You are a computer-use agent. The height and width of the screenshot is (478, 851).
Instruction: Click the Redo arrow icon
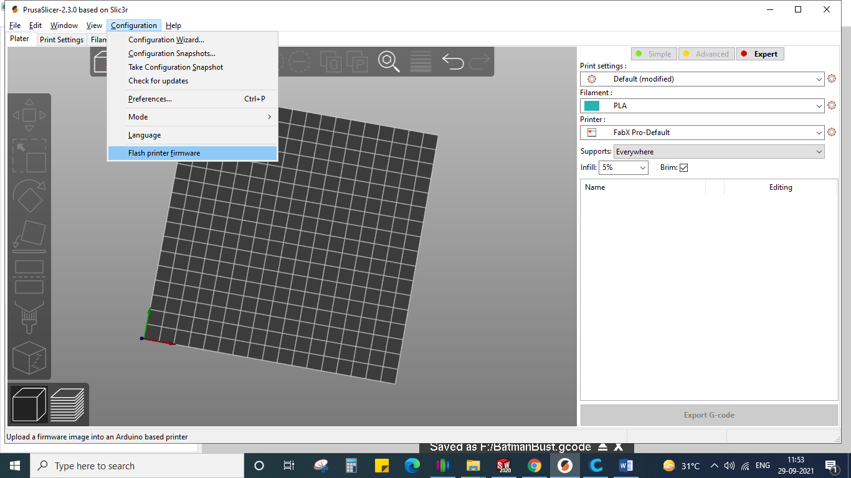coord(480,62)
